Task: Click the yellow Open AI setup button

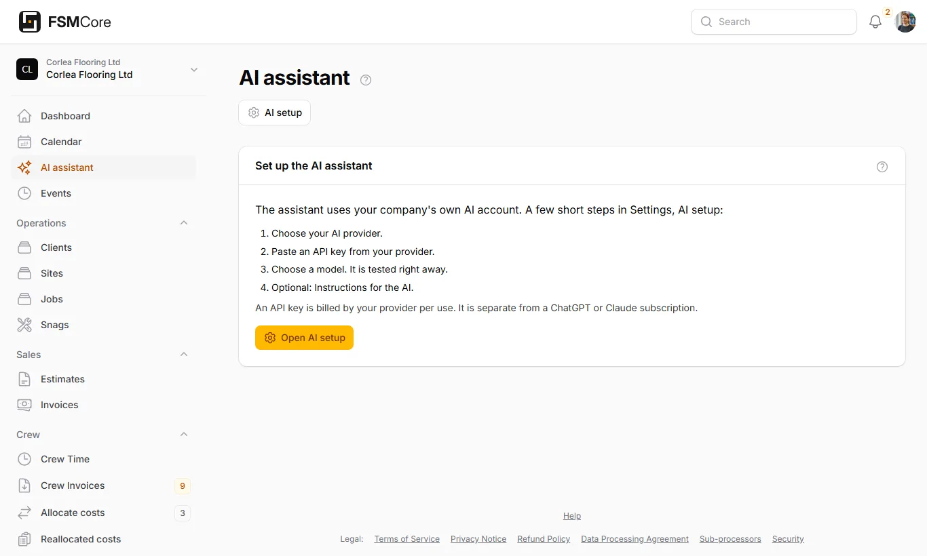Action: [x=304, y=338]
